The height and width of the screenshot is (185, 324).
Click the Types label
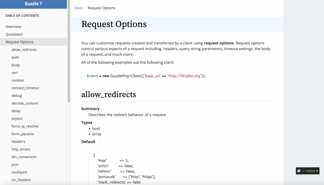pos(87,123)
